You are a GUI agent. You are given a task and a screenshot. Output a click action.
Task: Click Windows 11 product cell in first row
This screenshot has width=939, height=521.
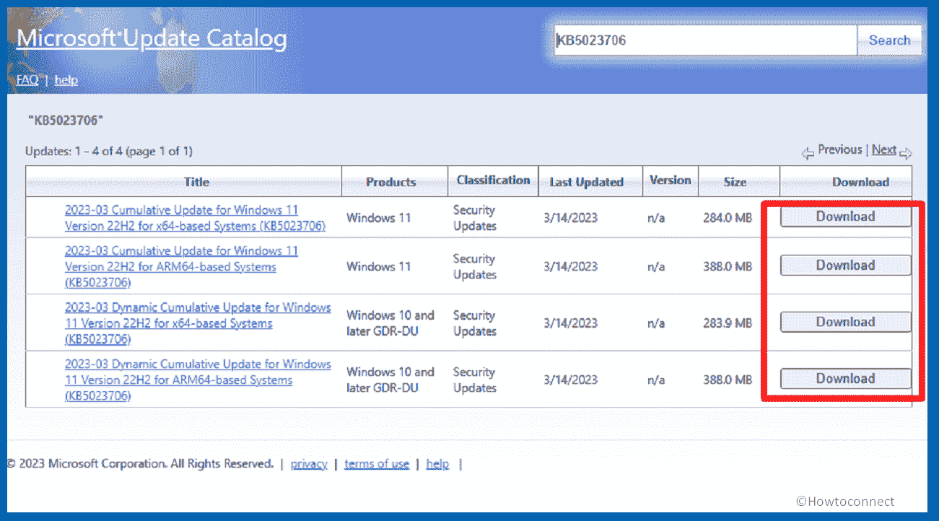tap(378, 218)
